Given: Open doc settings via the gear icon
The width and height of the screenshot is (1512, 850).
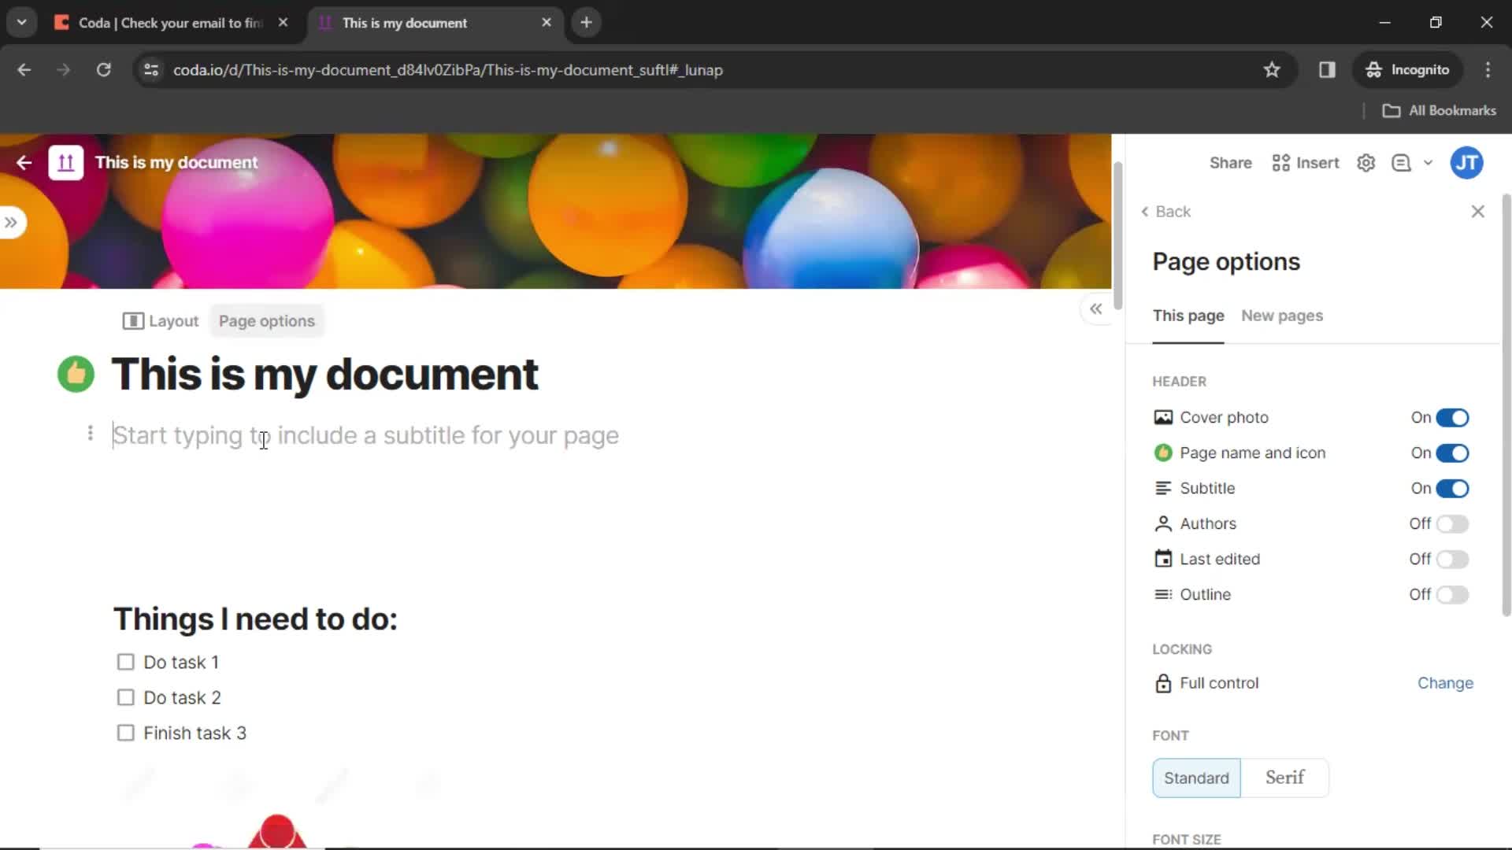Looking at the screenshot, I should [x=1366, y=163].
